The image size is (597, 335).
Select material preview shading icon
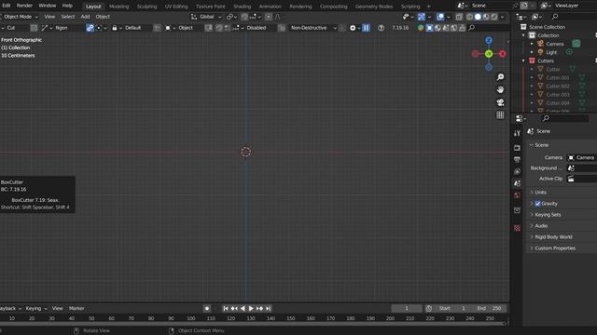click(x=486, y=17)
